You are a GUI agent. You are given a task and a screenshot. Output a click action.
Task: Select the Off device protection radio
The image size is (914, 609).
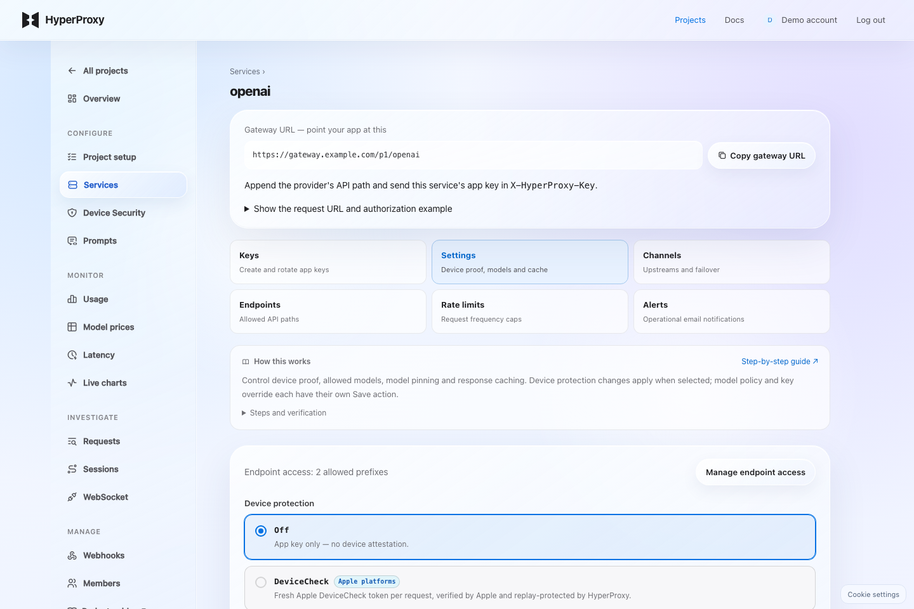tap(261, 531)
